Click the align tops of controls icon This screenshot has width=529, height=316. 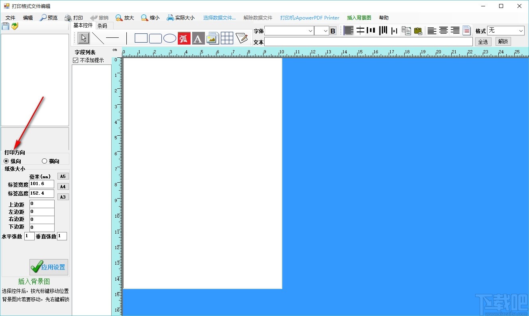pos(372,30)
